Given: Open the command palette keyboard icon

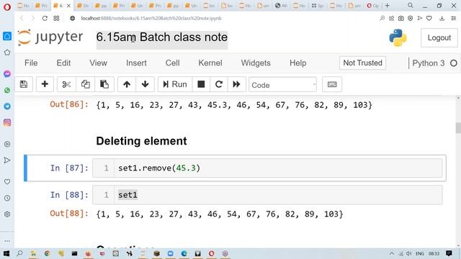Looking at the screenshot, I should coord(332,84).
